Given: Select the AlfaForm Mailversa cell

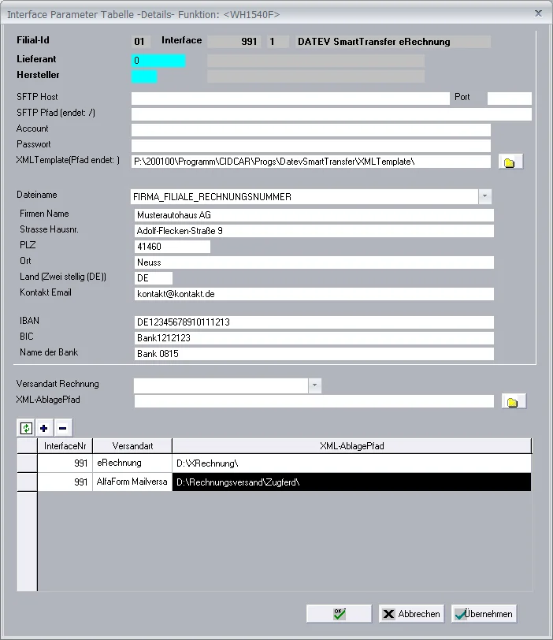Looking at the screenshot, I should pos(132,482).
